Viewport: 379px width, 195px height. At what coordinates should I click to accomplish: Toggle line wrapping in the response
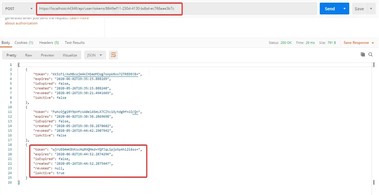(113, 55)
